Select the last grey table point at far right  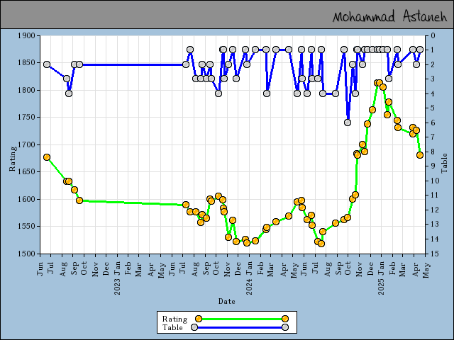(420, 50)
